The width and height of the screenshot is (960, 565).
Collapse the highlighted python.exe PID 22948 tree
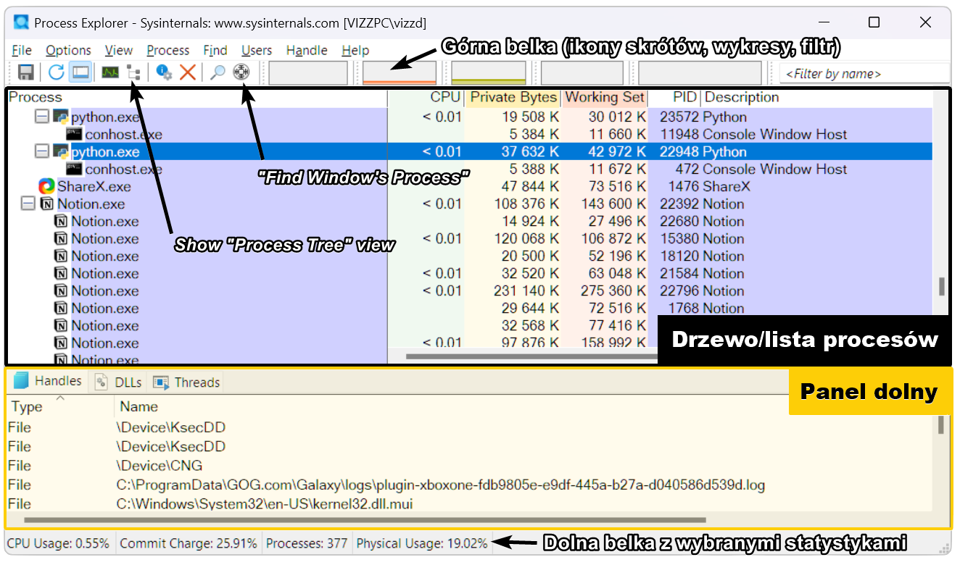click(42, 152)
